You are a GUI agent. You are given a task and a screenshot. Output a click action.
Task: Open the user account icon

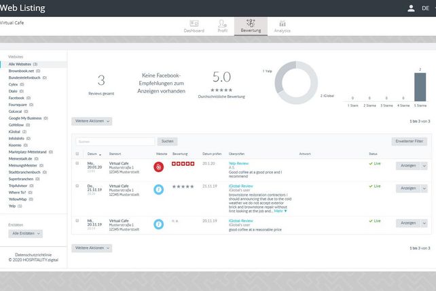(x=410, y=8)
